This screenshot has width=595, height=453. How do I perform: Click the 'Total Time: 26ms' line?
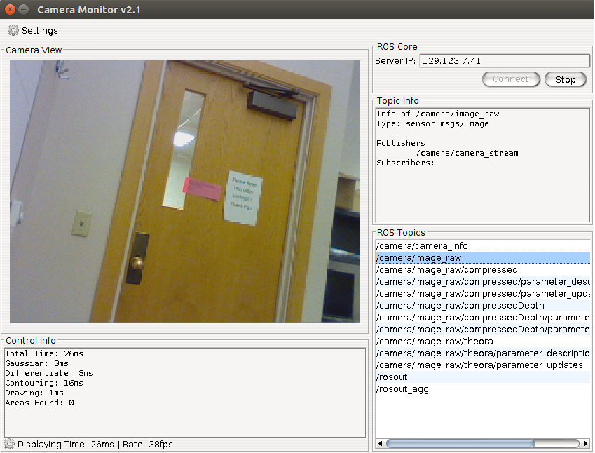tap(44, 353)
